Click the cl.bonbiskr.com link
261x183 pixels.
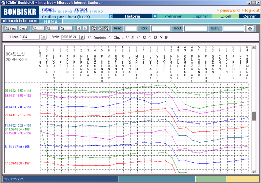20,21
